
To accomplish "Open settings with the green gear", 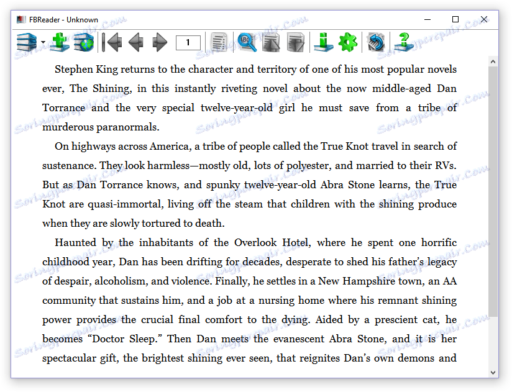I will tap(348, 42).
